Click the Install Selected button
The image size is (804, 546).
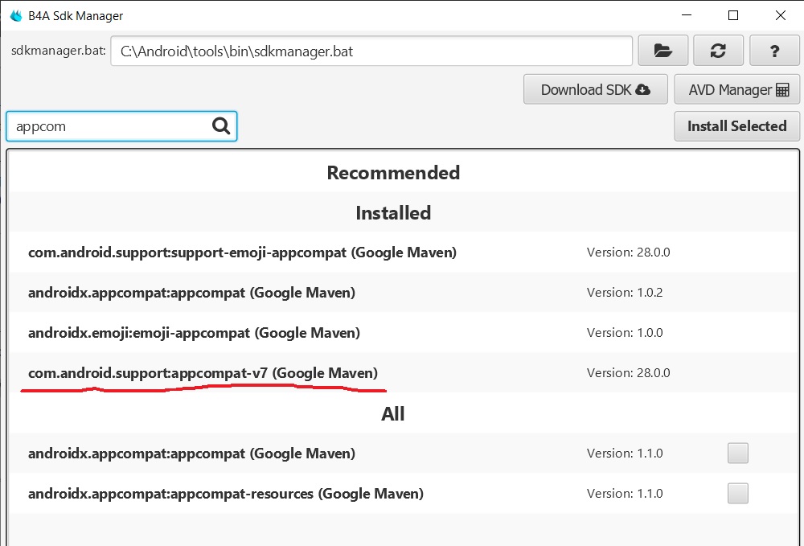click(736, 126)
